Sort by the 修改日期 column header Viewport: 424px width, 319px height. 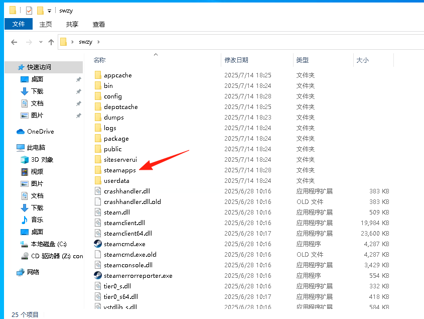pos(236,60)
